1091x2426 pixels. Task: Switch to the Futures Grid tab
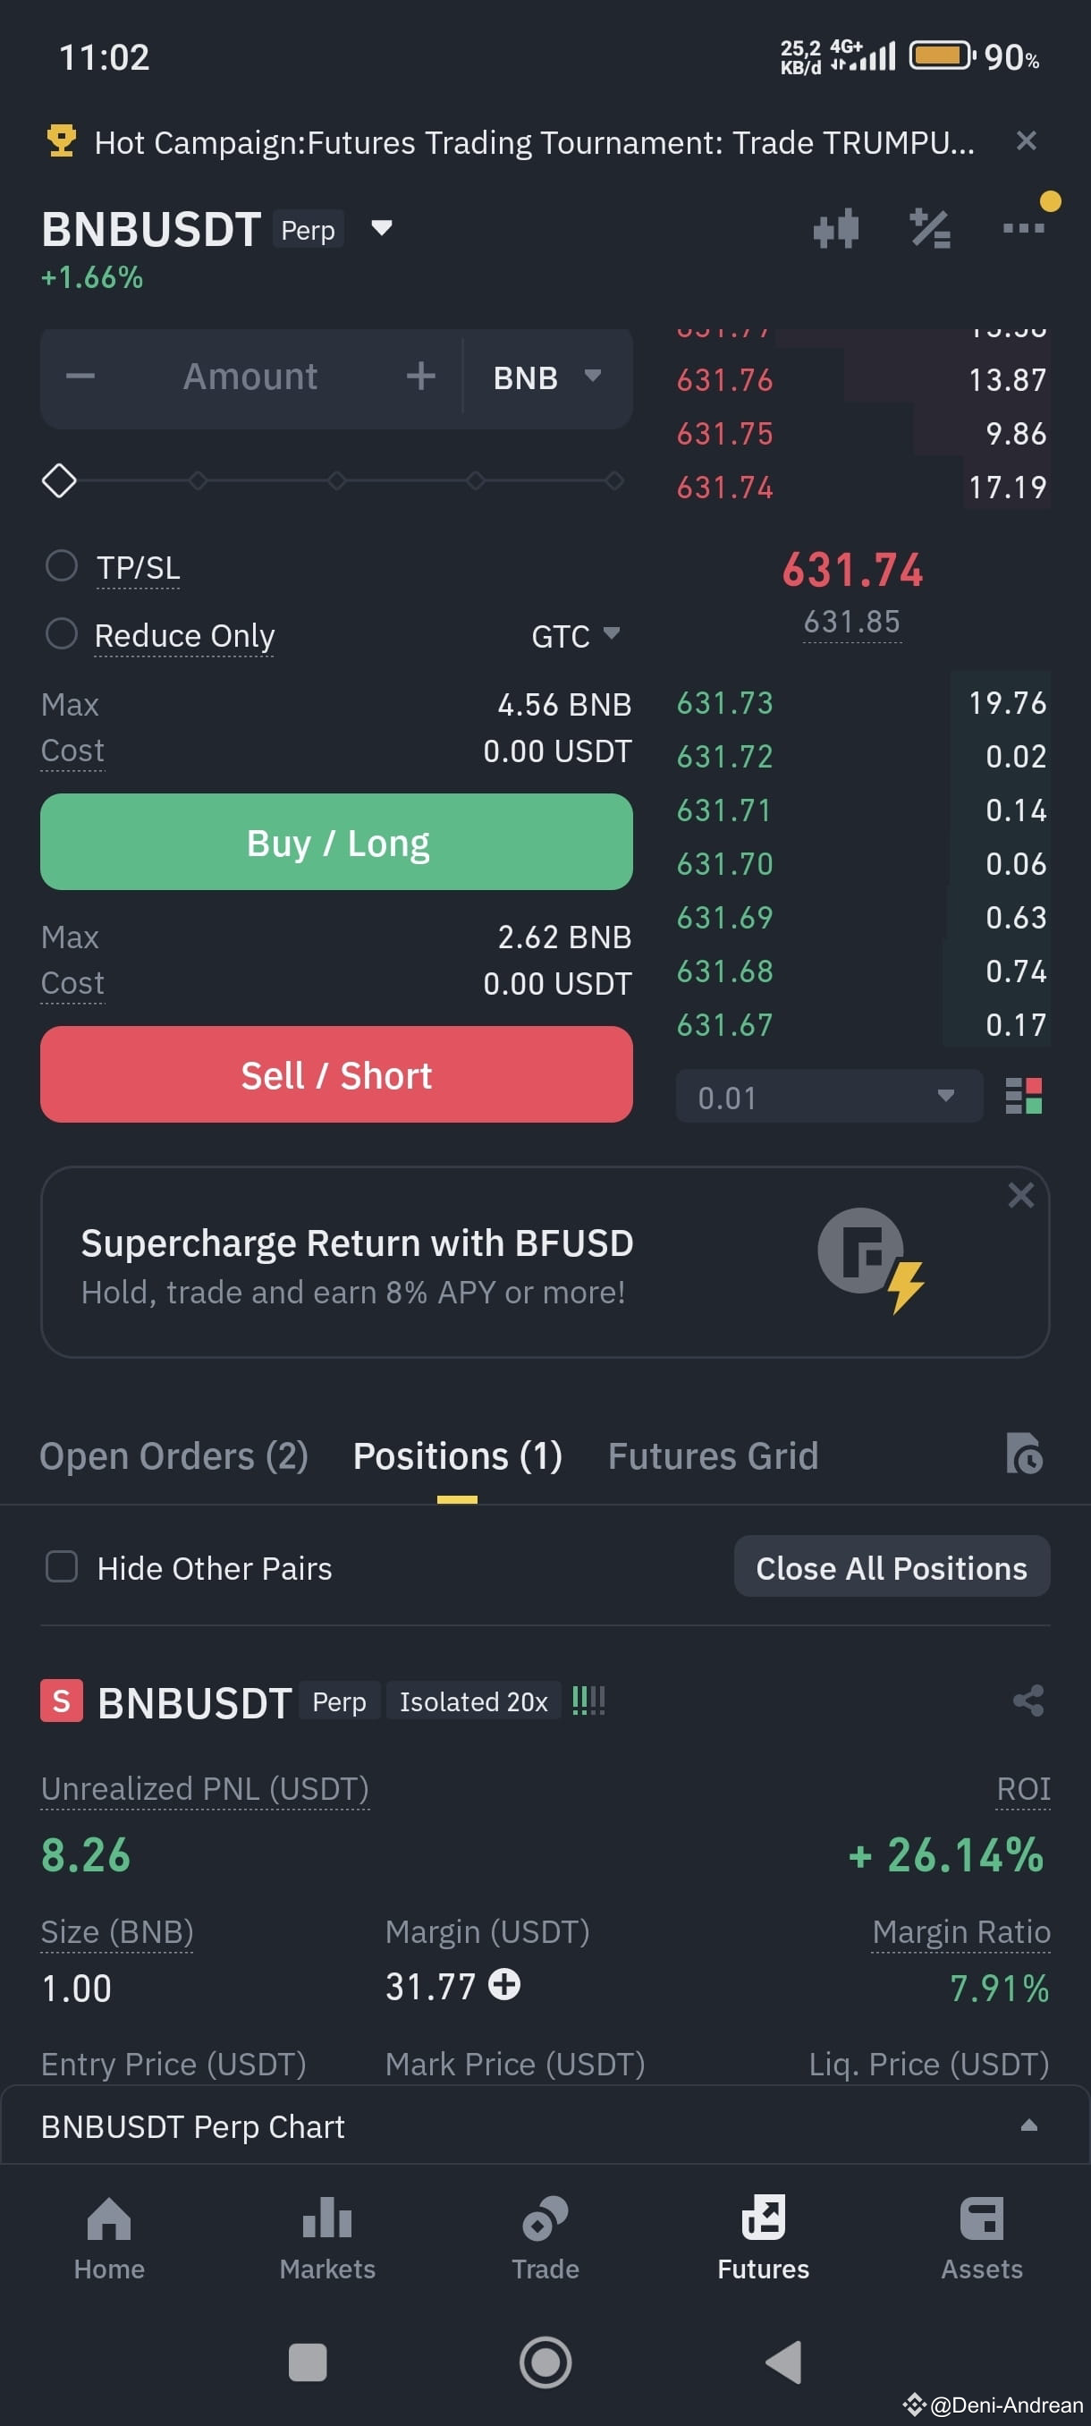coord(713,1455)
